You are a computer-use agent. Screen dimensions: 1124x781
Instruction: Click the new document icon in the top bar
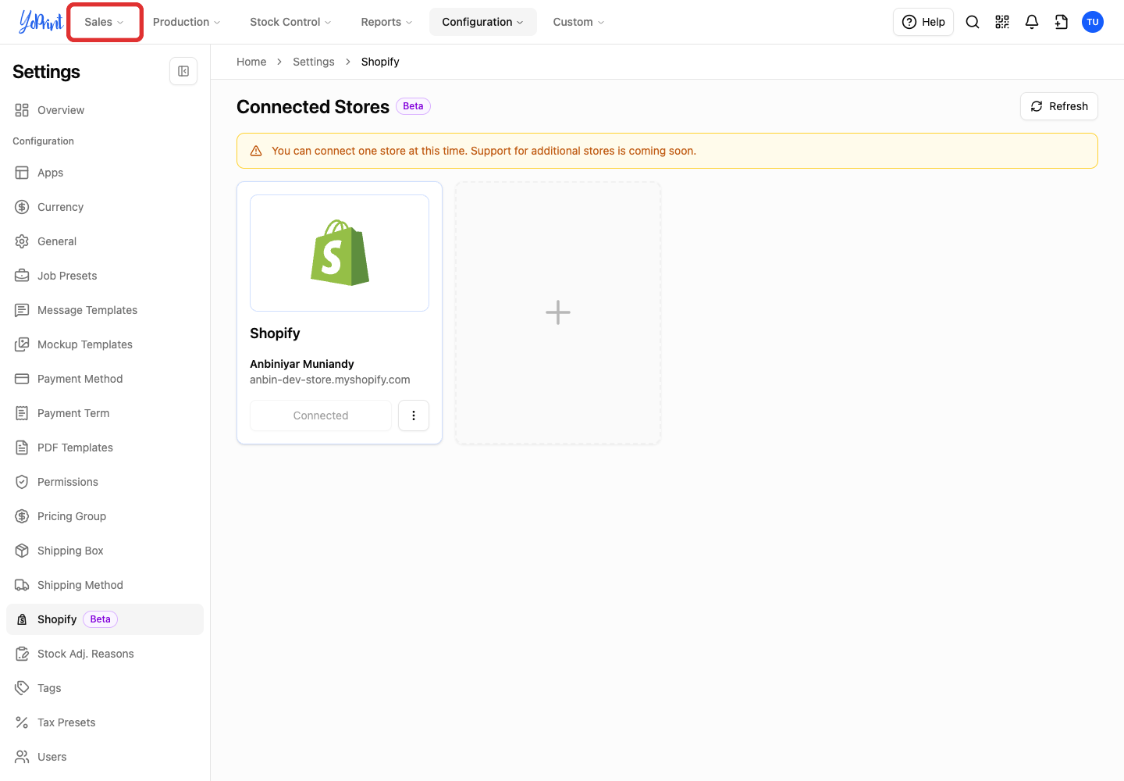click(1062, 22)
